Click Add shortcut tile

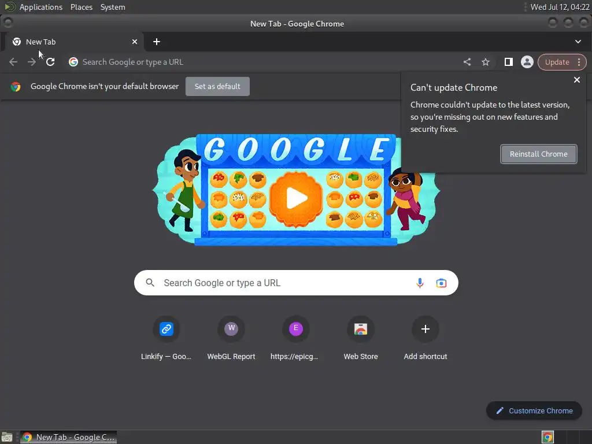pyautogui.click(x=425, y=338)
